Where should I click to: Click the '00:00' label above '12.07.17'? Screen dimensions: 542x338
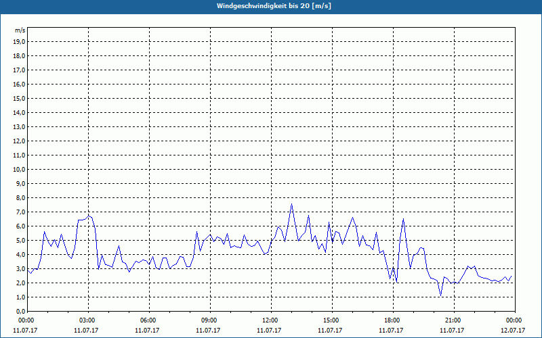pyautogui.click(x=515, y=320)
